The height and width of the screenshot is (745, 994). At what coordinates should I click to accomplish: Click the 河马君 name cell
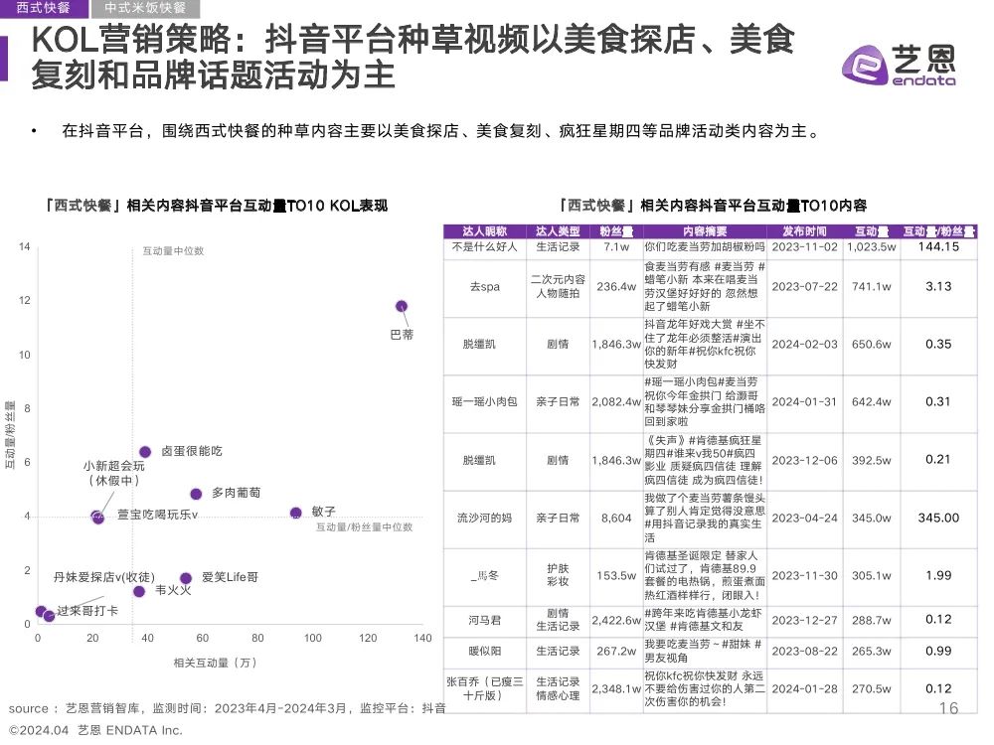click(x=485, y=620)
